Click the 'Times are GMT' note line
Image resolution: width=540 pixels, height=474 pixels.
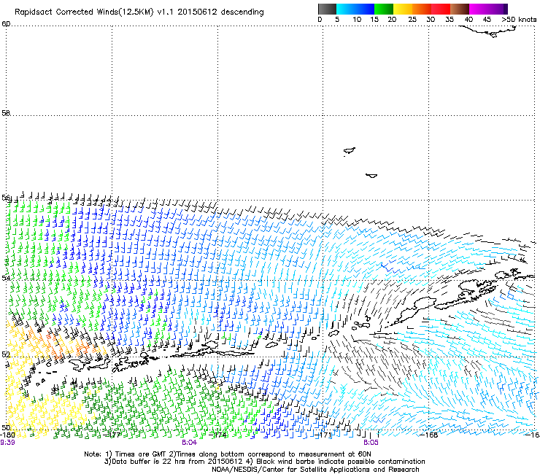click(227, 454)
